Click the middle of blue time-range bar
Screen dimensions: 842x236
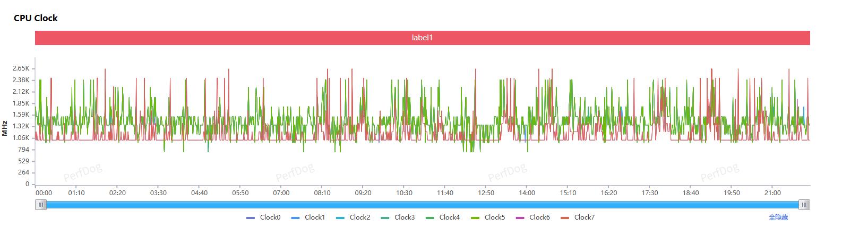click(423, 205)
